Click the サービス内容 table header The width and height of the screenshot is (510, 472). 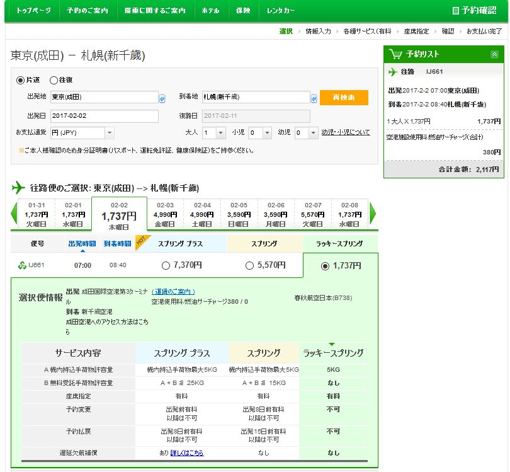coord(78,353)
